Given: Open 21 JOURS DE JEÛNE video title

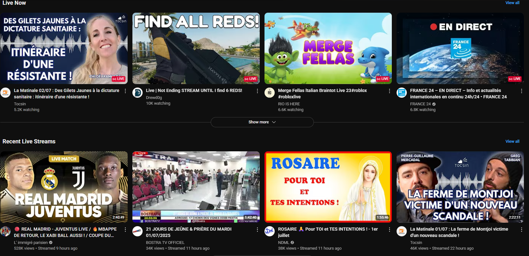Looking at the screenshot, I should (189, 232).
